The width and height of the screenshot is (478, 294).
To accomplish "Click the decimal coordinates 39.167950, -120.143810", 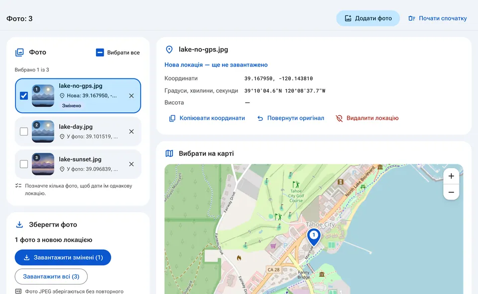I will [279, 78].
